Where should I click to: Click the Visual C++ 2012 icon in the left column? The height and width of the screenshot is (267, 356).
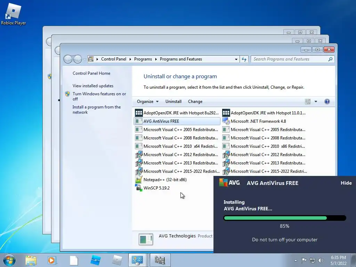[138, 155]
